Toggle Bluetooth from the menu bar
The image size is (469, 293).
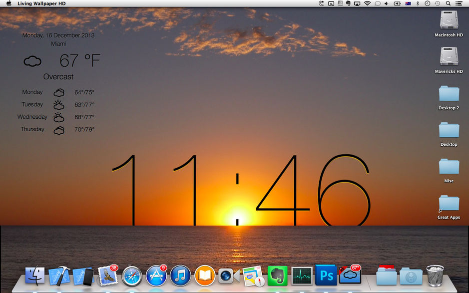(418, 3)
